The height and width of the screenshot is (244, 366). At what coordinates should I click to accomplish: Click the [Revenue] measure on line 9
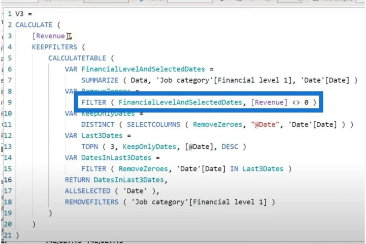(x=269, y=102)
